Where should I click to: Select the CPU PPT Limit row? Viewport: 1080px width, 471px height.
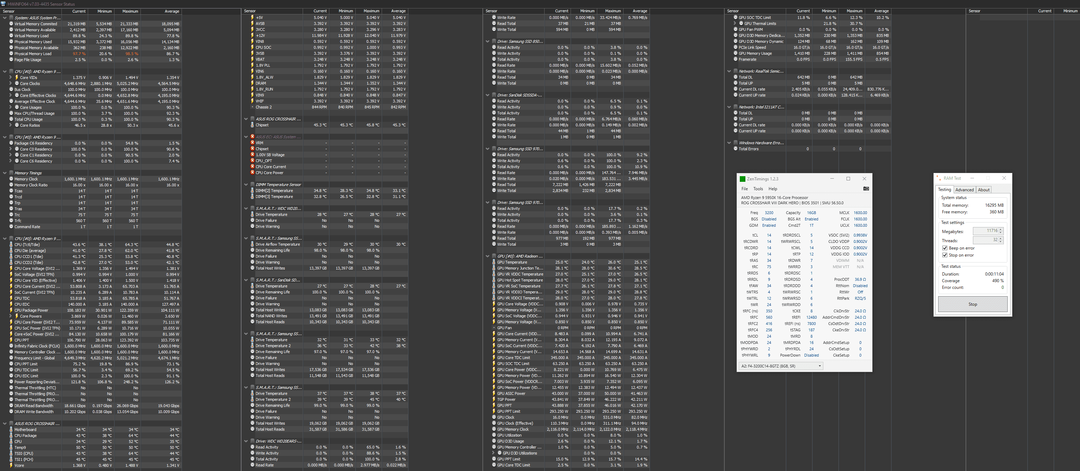click(x=91, y=364)
